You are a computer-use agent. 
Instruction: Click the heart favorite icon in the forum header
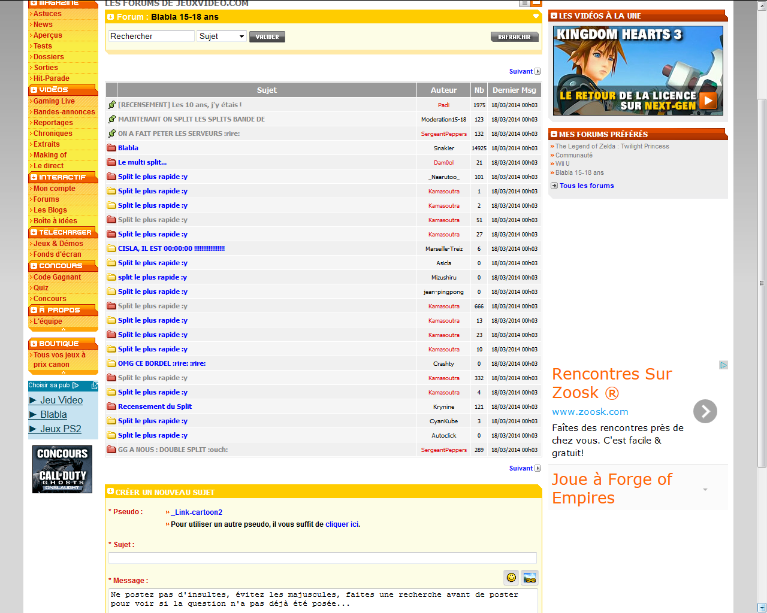coord(536,16)
